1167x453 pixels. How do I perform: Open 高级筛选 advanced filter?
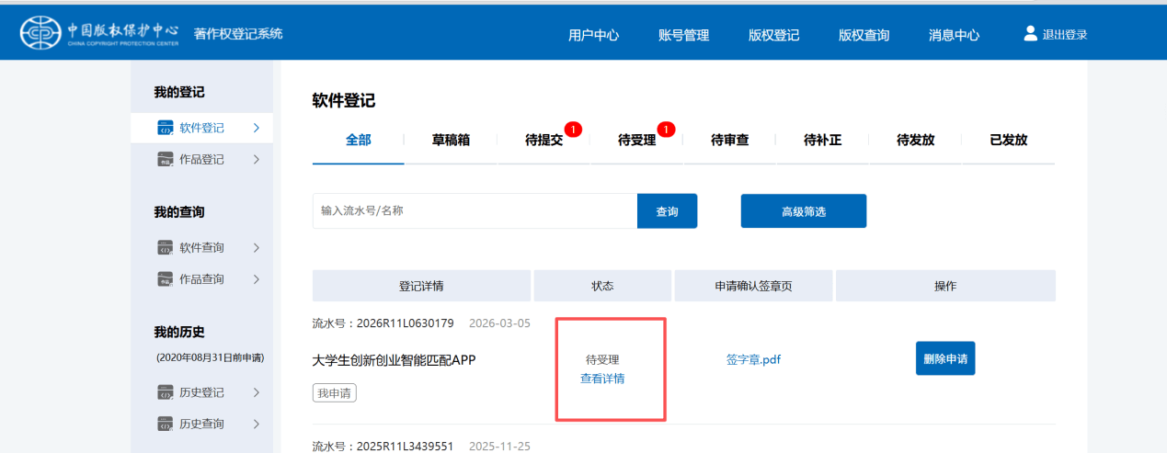[x=804, y=211]
